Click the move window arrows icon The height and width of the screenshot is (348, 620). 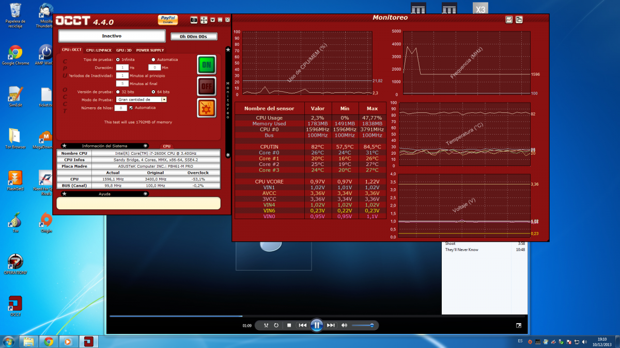[x=204, y=20]
